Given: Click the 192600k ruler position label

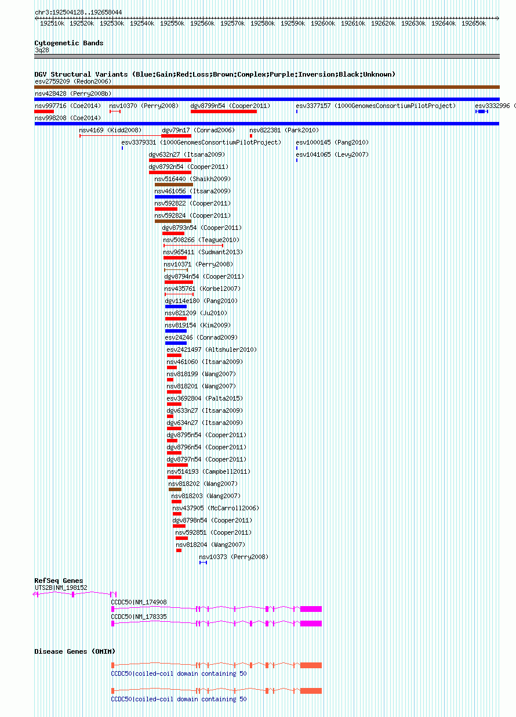Looking at the screenshot, I should 323,24.
